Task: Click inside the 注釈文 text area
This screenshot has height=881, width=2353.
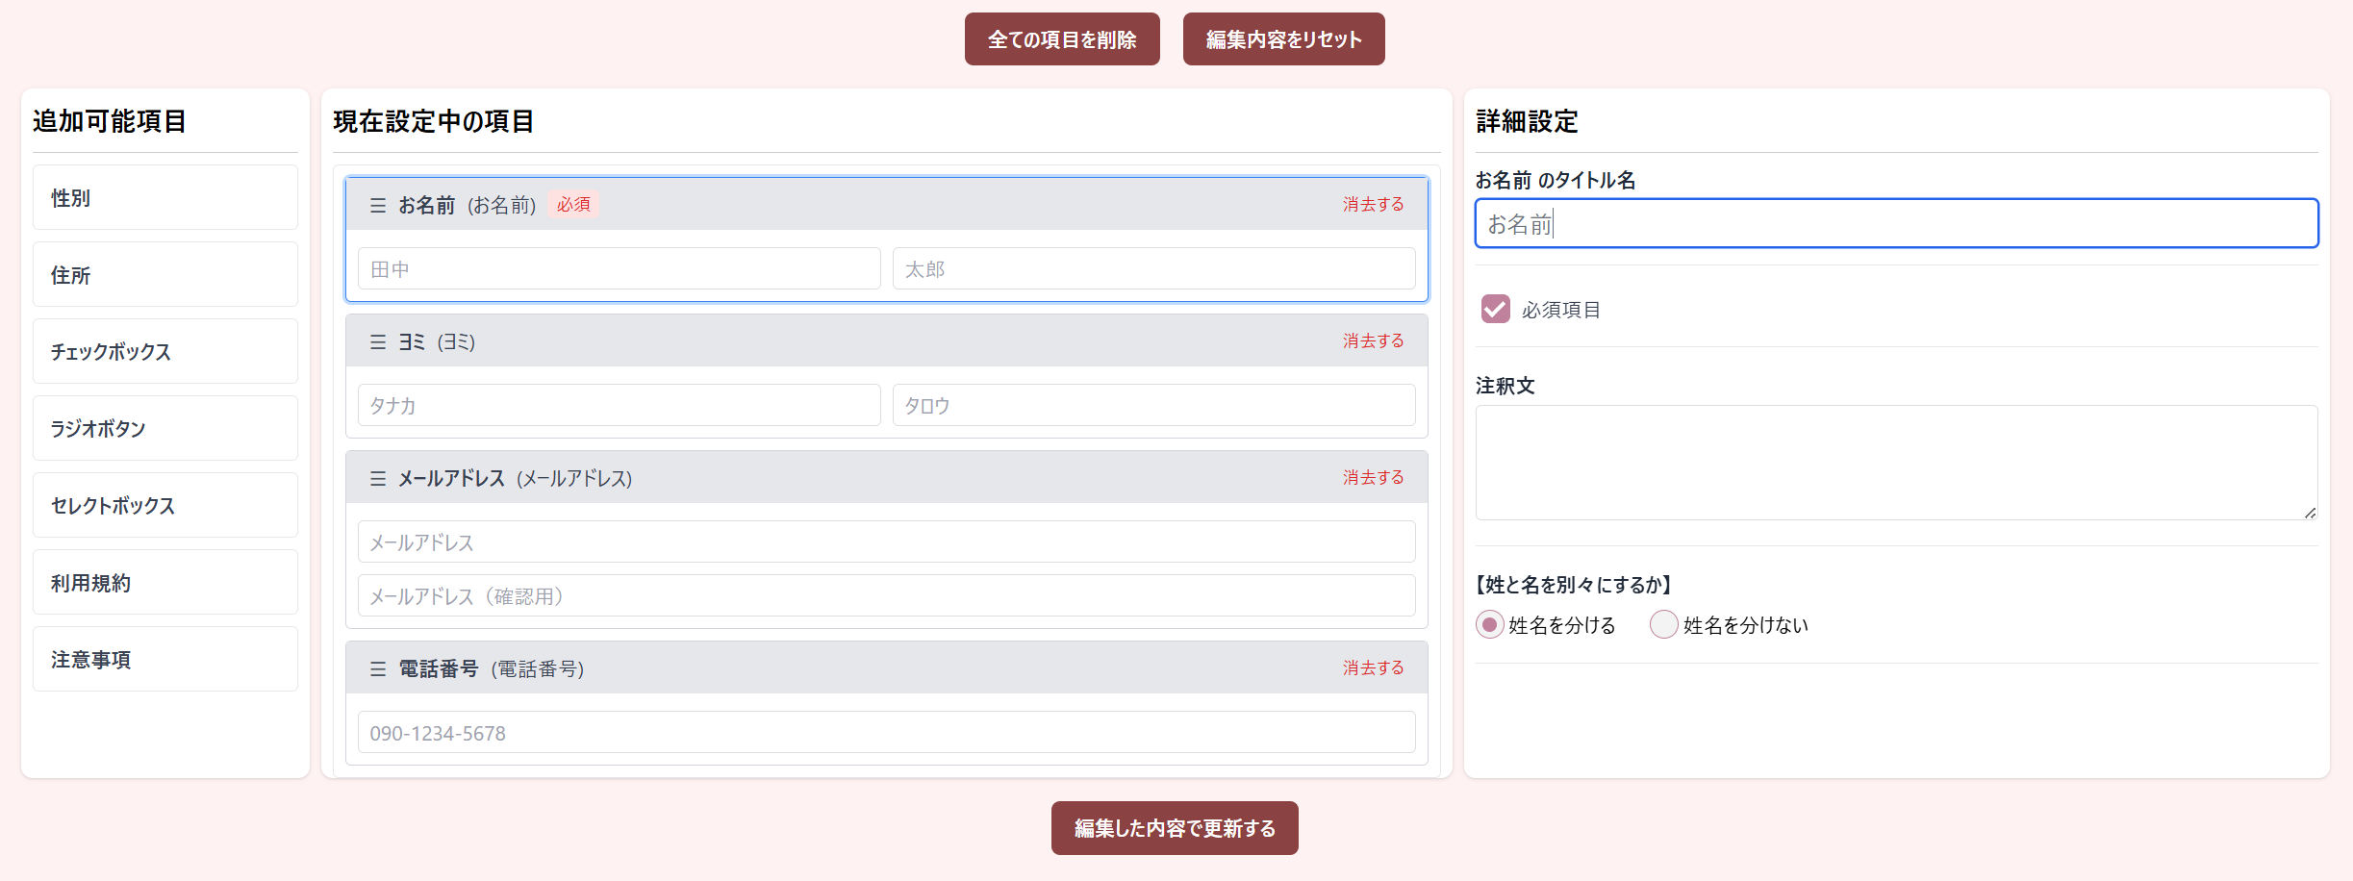Action: 1895,462
